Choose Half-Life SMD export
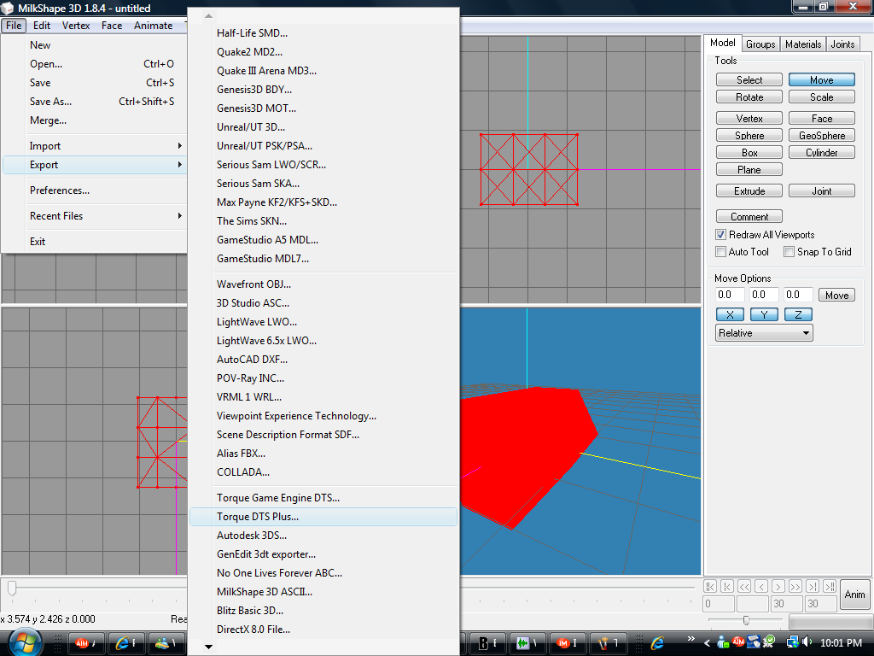874x656 pixels. click(323, 33)
